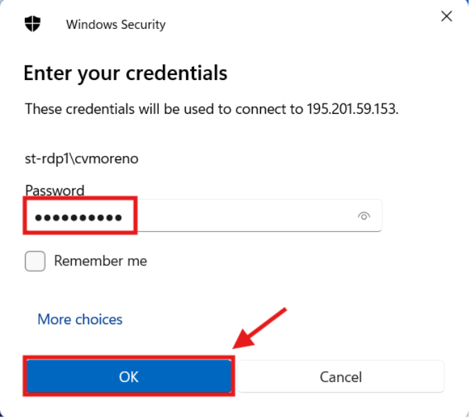Click the masked password dots
Screen dimensions: 469x418
click(x=79, y=218)
